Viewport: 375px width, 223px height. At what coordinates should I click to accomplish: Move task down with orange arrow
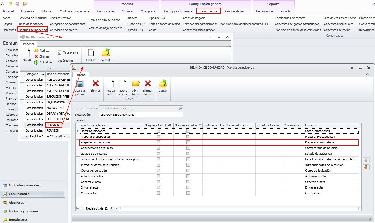(x=366, y=167)
